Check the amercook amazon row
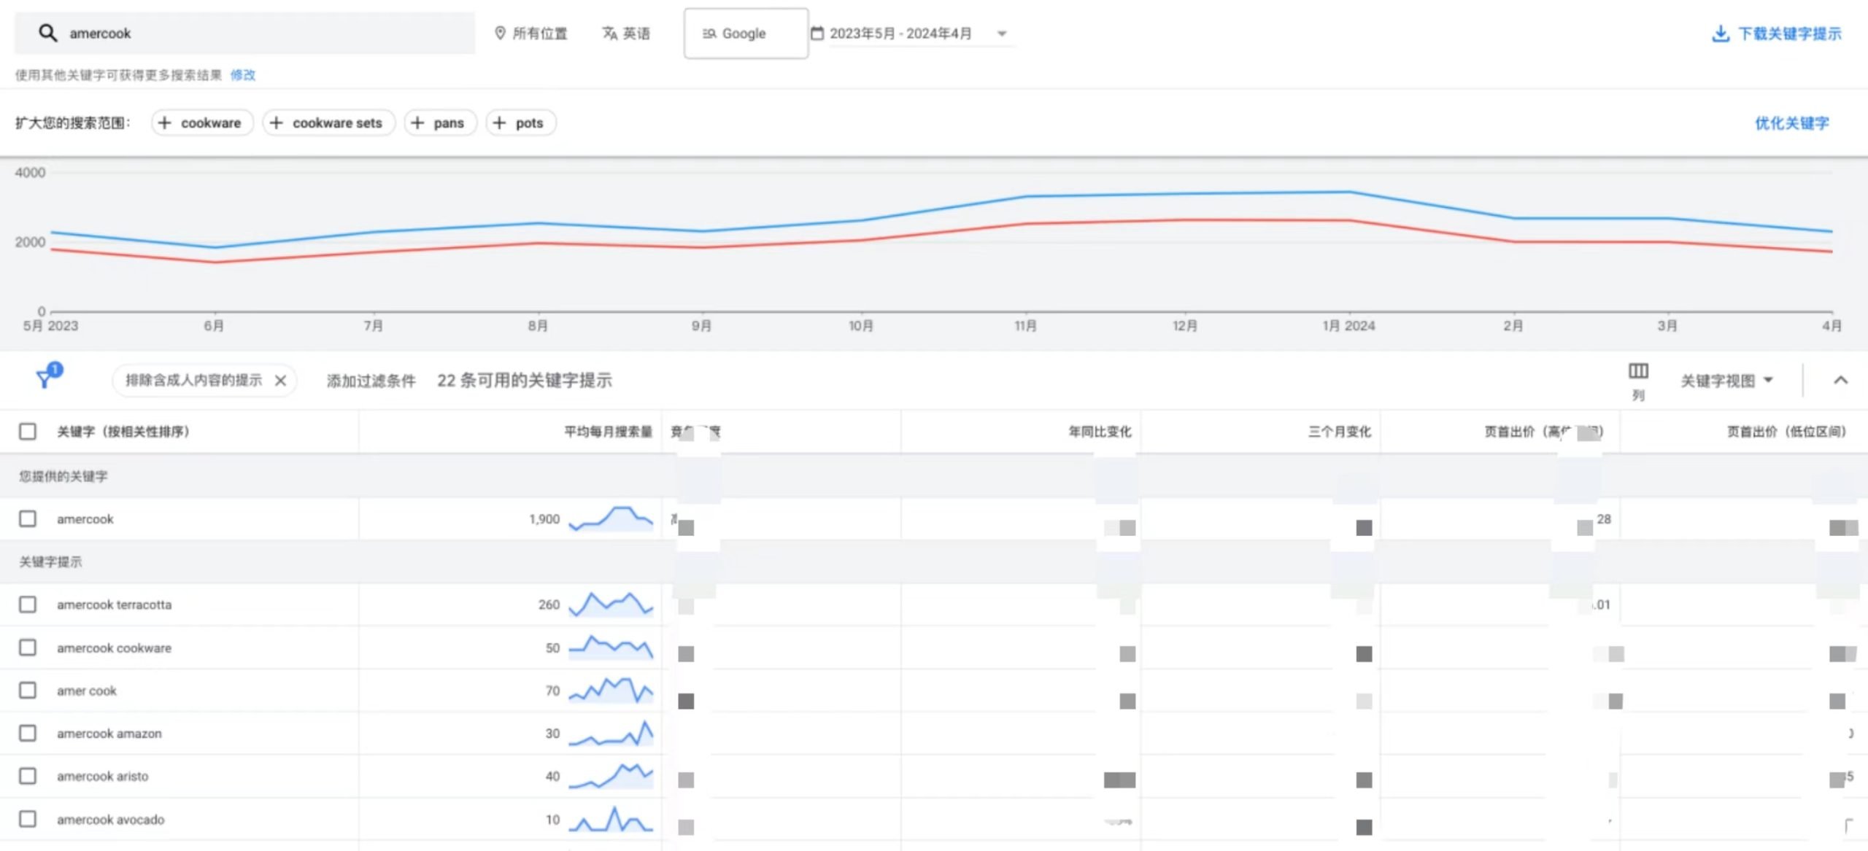Image resolution: width=1868 pixels, height=851 pixels. pyautogui.click(x=28, y=733)
